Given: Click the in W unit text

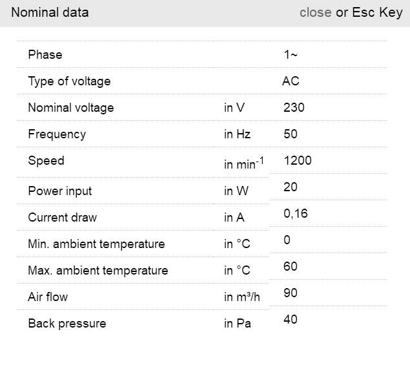Looking at the screenshot, I should click(236, 191).
